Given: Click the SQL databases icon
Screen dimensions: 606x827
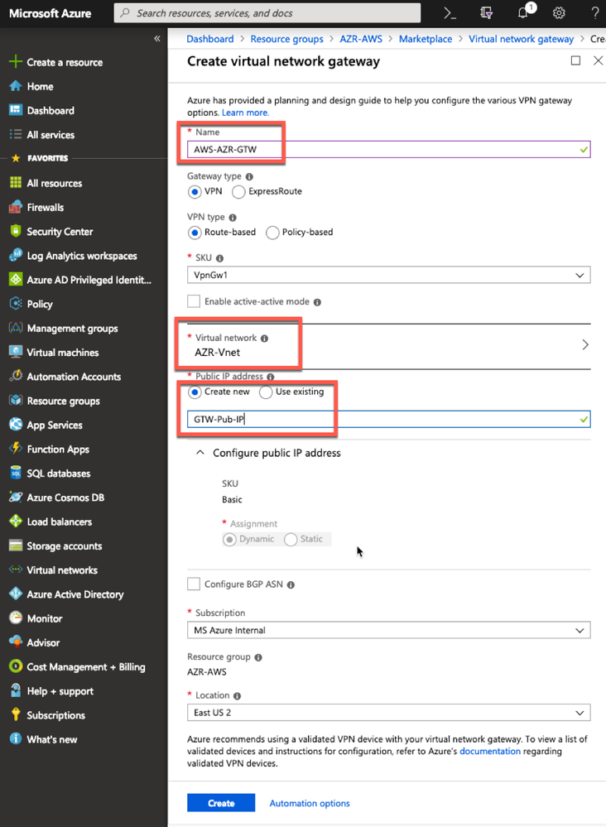Looking at the screenshot, I should [x=16, y=473].
